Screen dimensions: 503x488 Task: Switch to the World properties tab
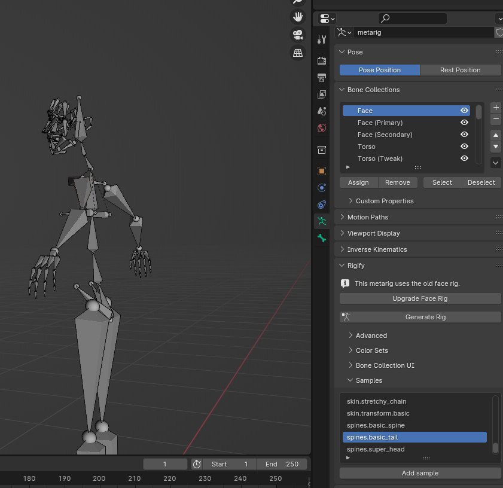[x=322, y=128]
